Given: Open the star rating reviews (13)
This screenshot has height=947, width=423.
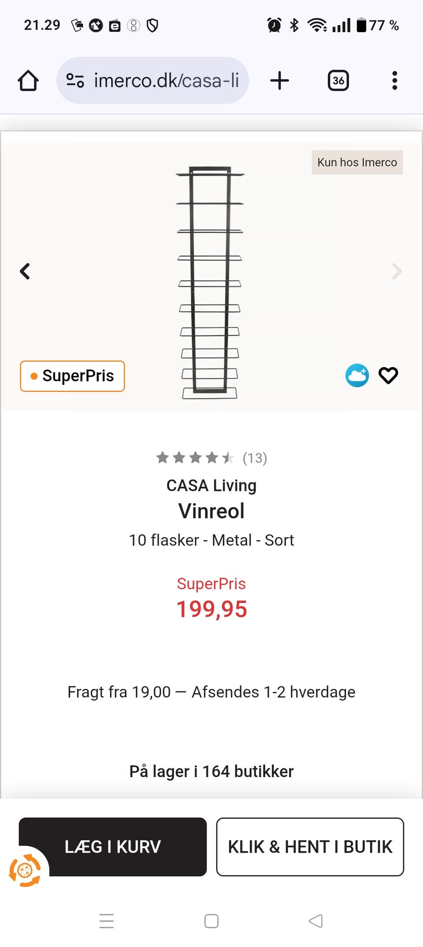Looking at the screenshot, I should coord(211,458).
